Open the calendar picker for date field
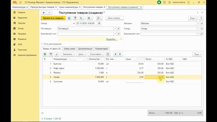Viewport: 217px width, 122px height. click(x=99, y=23)
